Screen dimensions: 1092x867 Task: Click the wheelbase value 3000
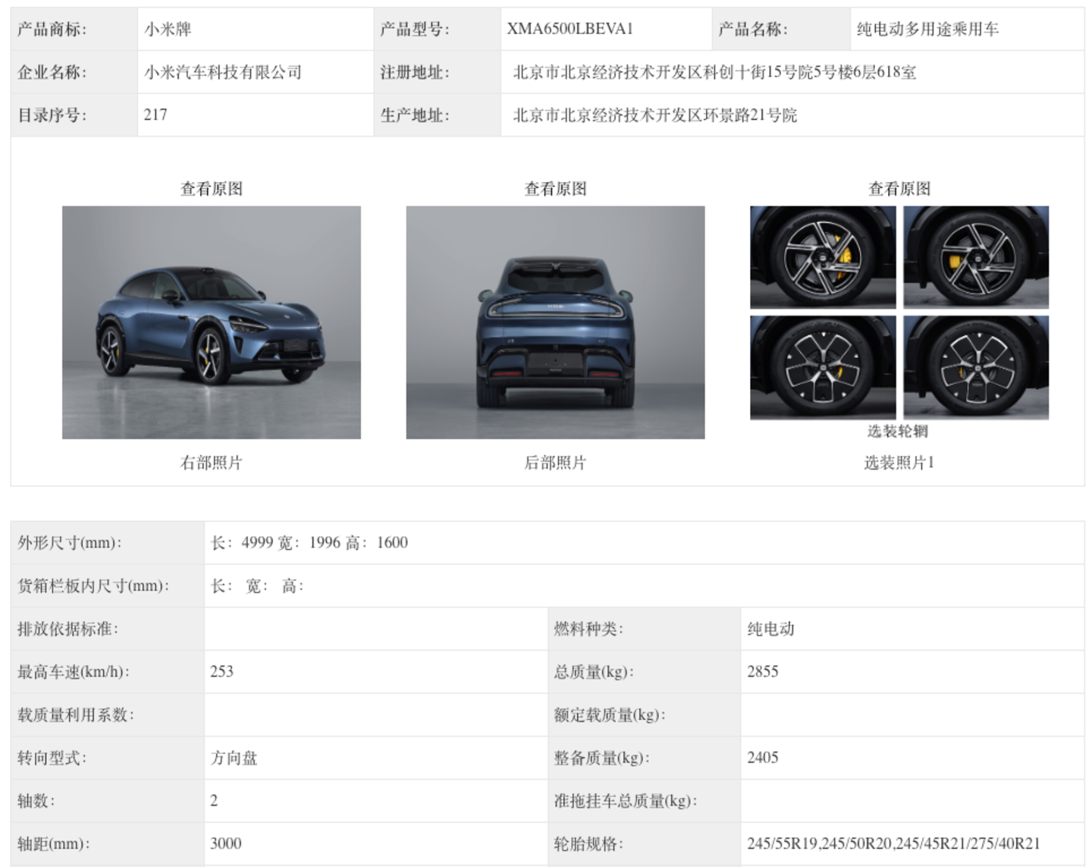(x=226, y=843)
